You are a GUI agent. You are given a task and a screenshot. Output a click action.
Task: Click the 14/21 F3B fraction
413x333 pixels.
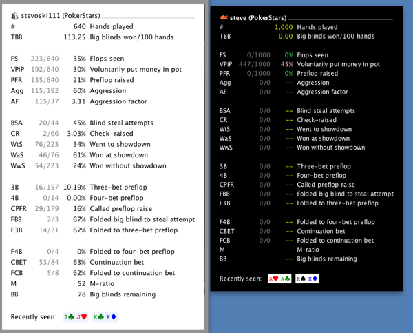(x=49, y=230)
